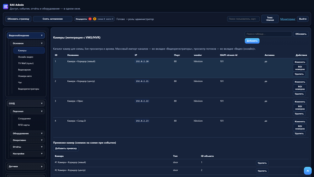Collapse the СКУД section
Image resolution: width=314 pixels, height=177 pixels.
[26, 103]
